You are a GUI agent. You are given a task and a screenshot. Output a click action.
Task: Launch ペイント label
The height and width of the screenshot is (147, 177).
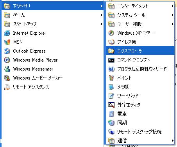pos(124,78)
